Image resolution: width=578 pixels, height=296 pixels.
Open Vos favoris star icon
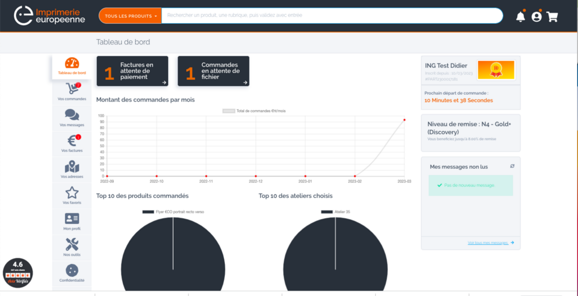[x=72, y=192]
